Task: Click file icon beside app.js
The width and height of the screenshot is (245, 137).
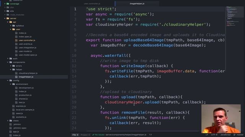Action: coord(10,132)
